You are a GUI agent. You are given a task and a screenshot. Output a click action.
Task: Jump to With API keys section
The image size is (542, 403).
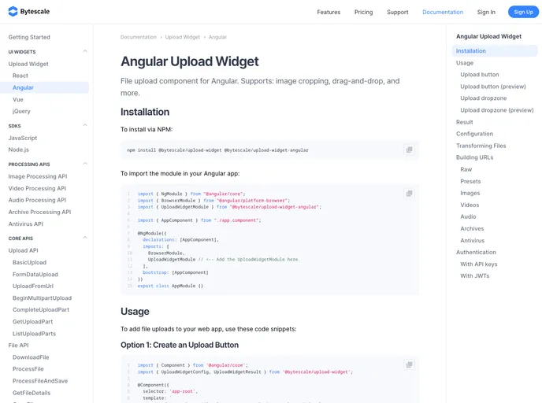click(x=478, y=264)
